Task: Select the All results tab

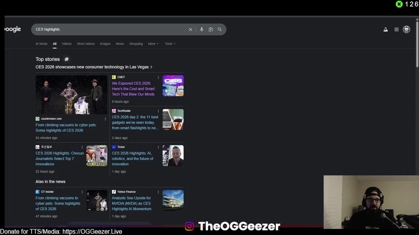Action: [x=55, y=44]
